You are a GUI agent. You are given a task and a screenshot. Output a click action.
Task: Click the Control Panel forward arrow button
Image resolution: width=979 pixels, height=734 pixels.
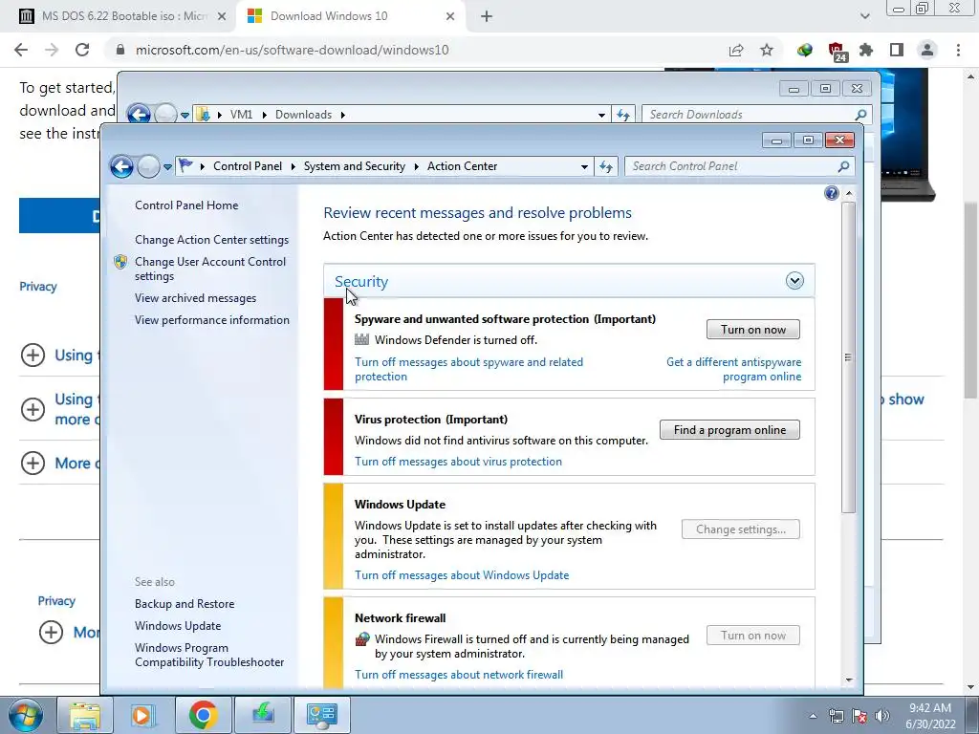(x=148, y=166)
